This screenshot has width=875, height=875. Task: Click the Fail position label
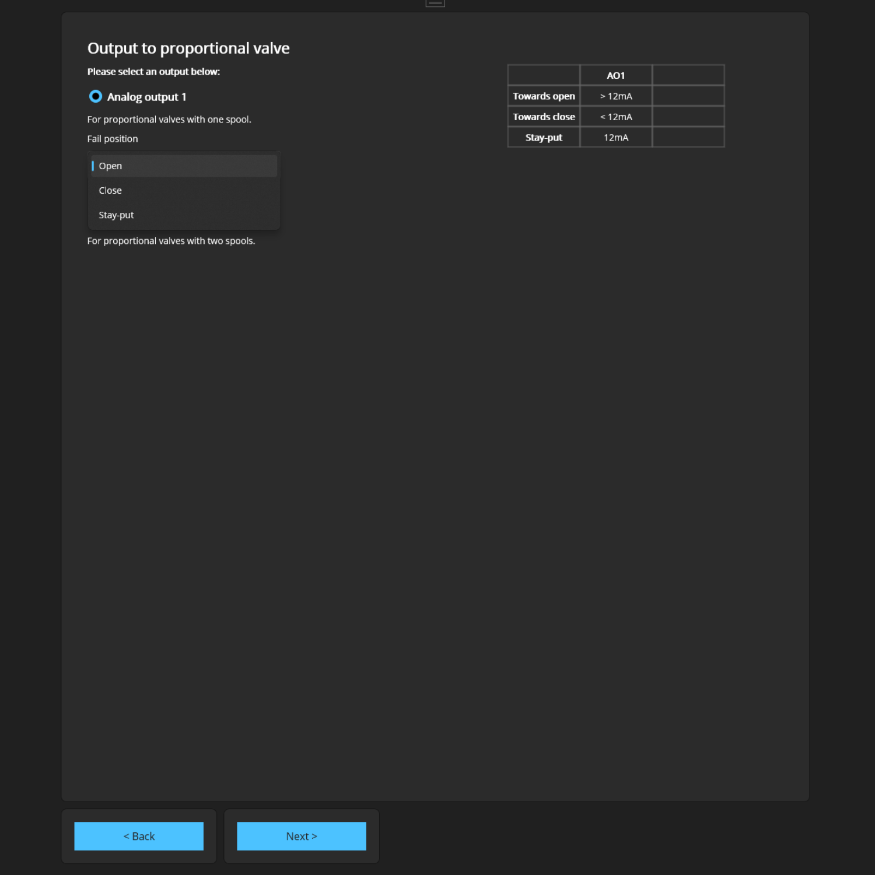tap(113, 139)
